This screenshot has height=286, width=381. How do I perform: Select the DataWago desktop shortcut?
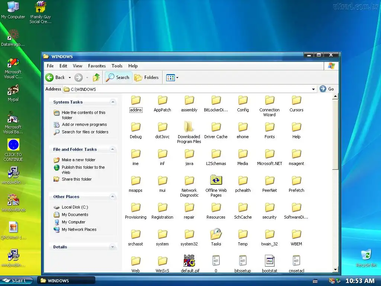(13, 38)
